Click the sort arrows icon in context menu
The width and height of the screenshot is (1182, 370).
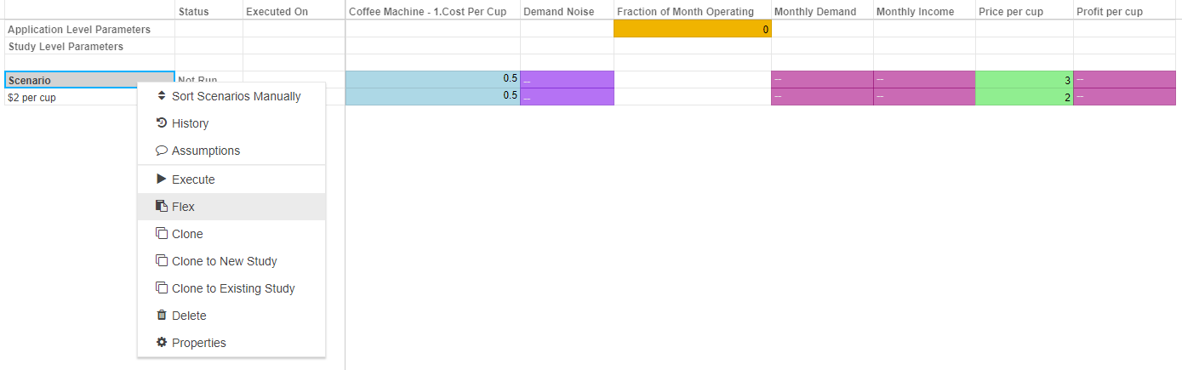(x=162, y=96)
